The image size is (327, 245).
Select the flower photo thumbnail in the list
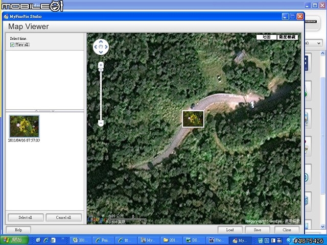tap(24, 126)
